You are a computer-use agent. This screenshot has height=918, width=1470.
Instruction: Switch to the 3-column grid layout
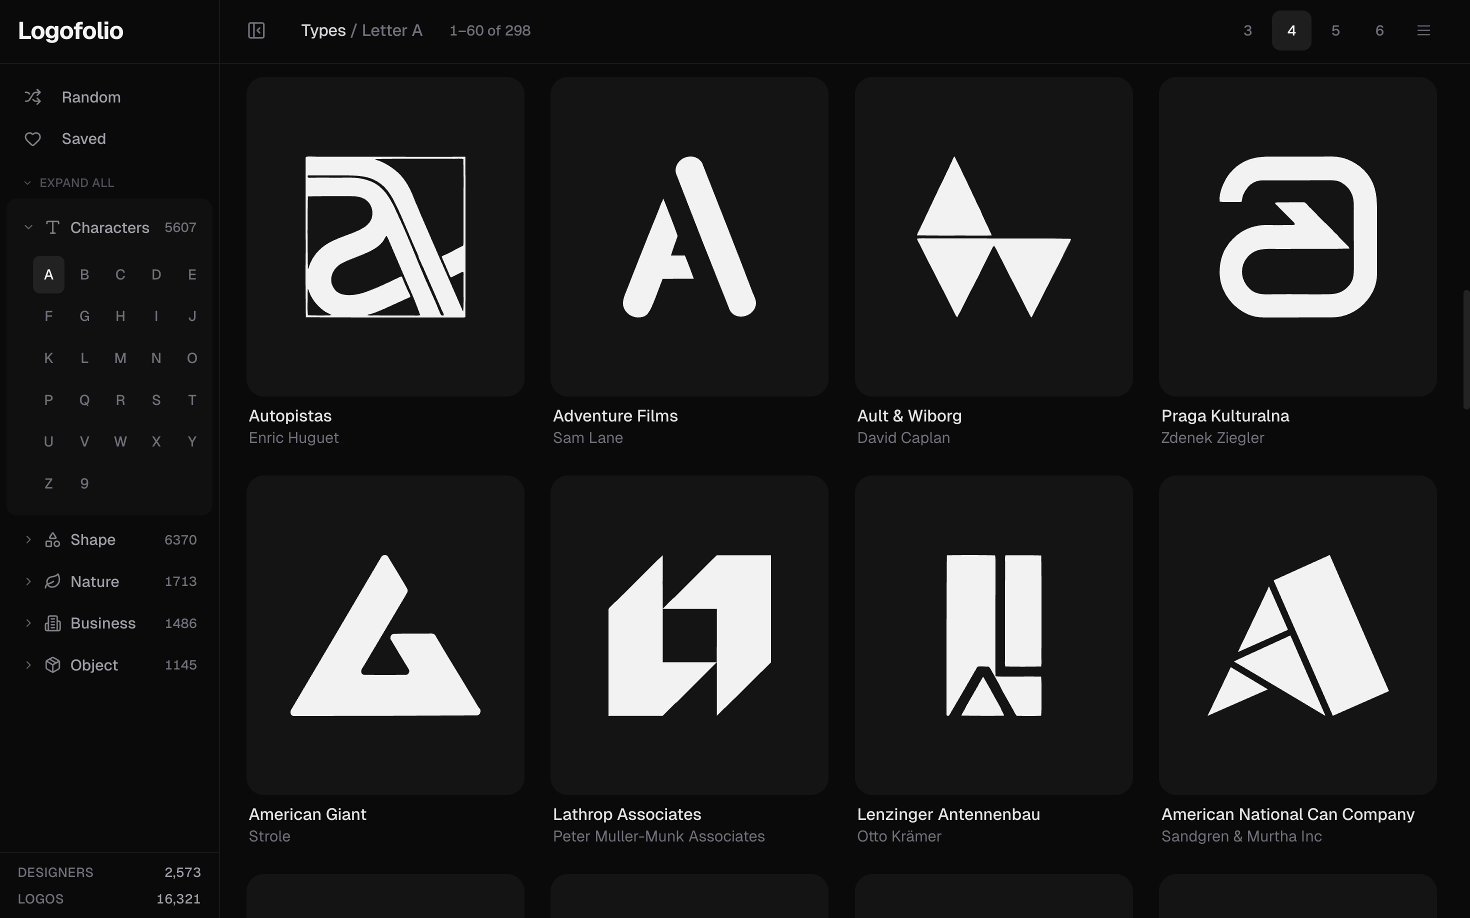1247,30
